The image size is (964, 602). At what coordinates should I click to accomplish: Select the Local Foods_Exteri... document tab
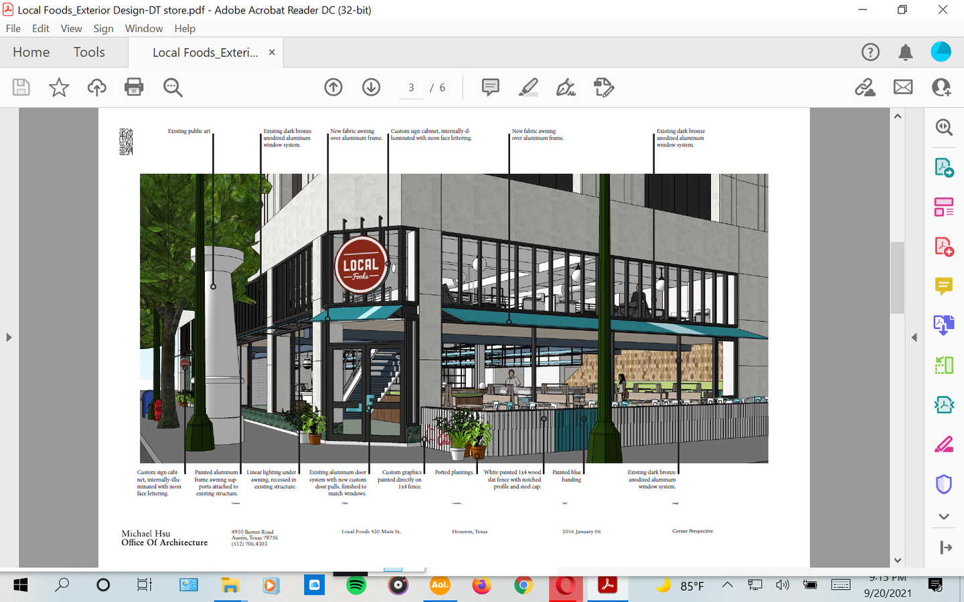pos(205,52)
